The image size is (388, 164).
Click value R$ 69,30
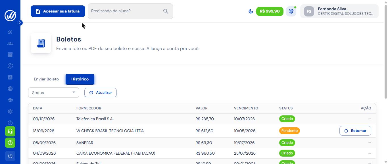pyautogui.click(x=204, y=143)
